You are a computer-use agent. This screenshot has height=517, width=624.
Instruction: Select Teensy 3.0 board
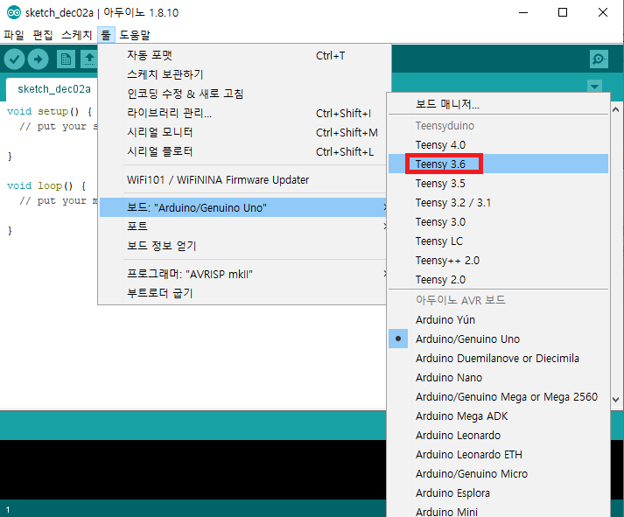click(498, 222)
